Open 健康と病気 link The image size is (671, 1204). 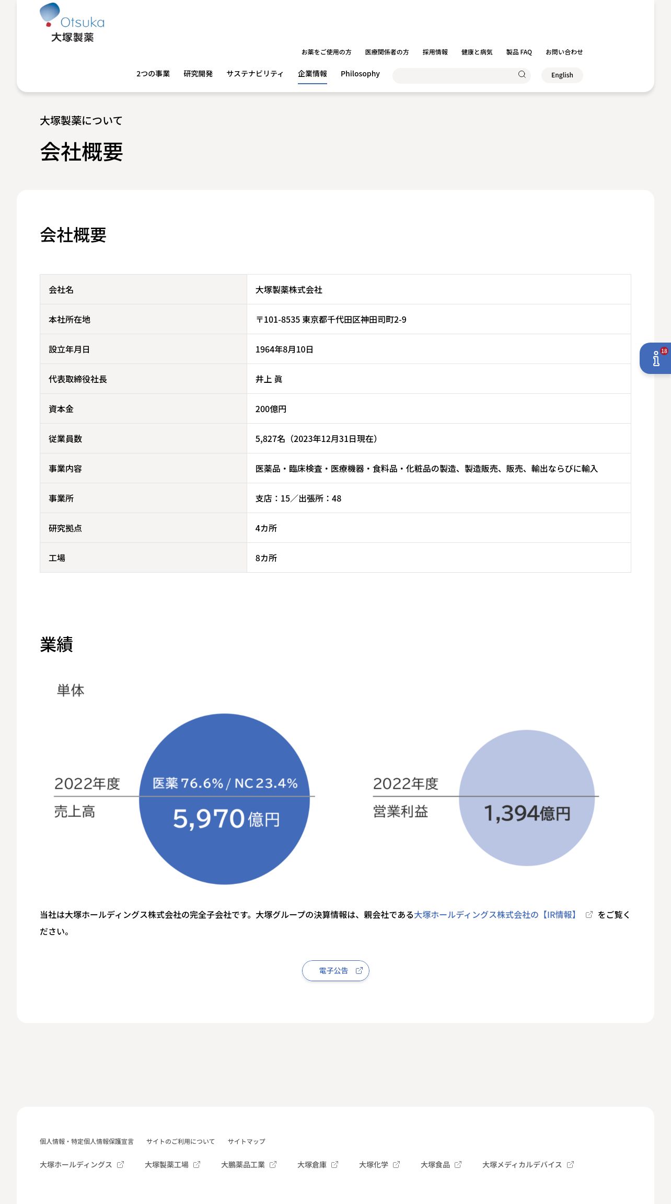tap(477, 52)
